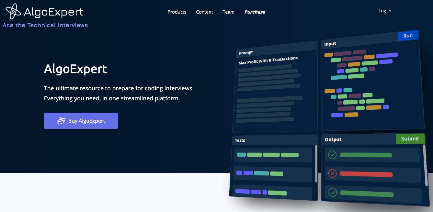Click the Buy AlgoExpert button
This screenshot has width=433, height=212.
[x=81, y=121]
